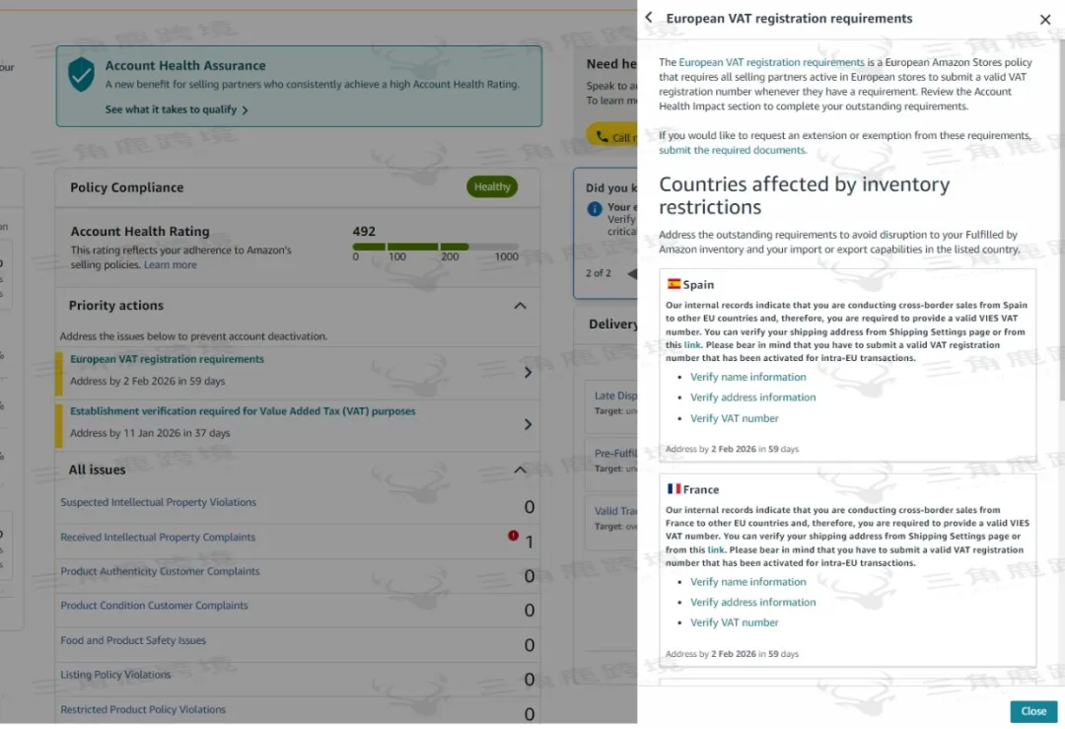
Task: Collapse the Priority actions section
Action: (520, 306)
